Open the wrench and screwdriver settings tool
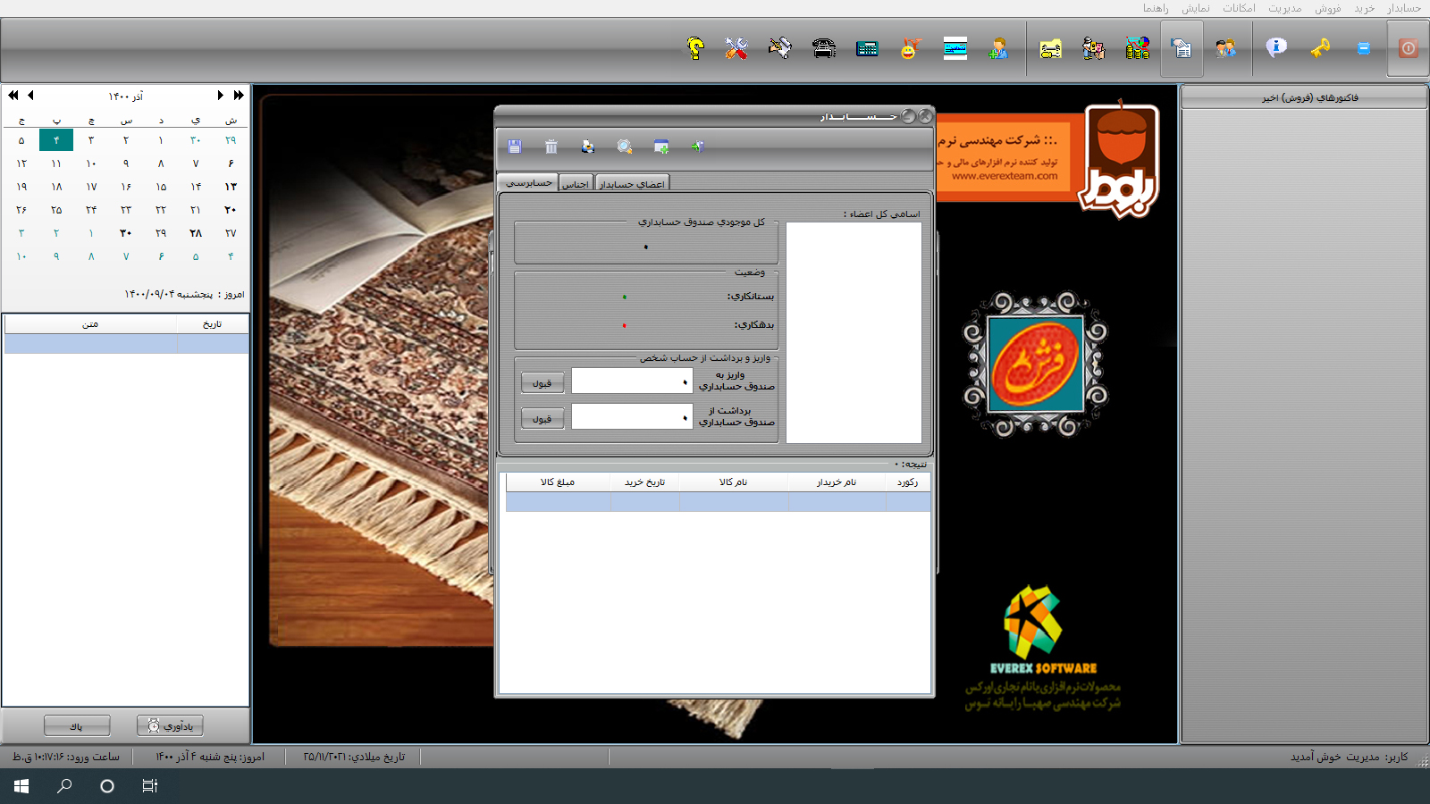 pos(736,48)
